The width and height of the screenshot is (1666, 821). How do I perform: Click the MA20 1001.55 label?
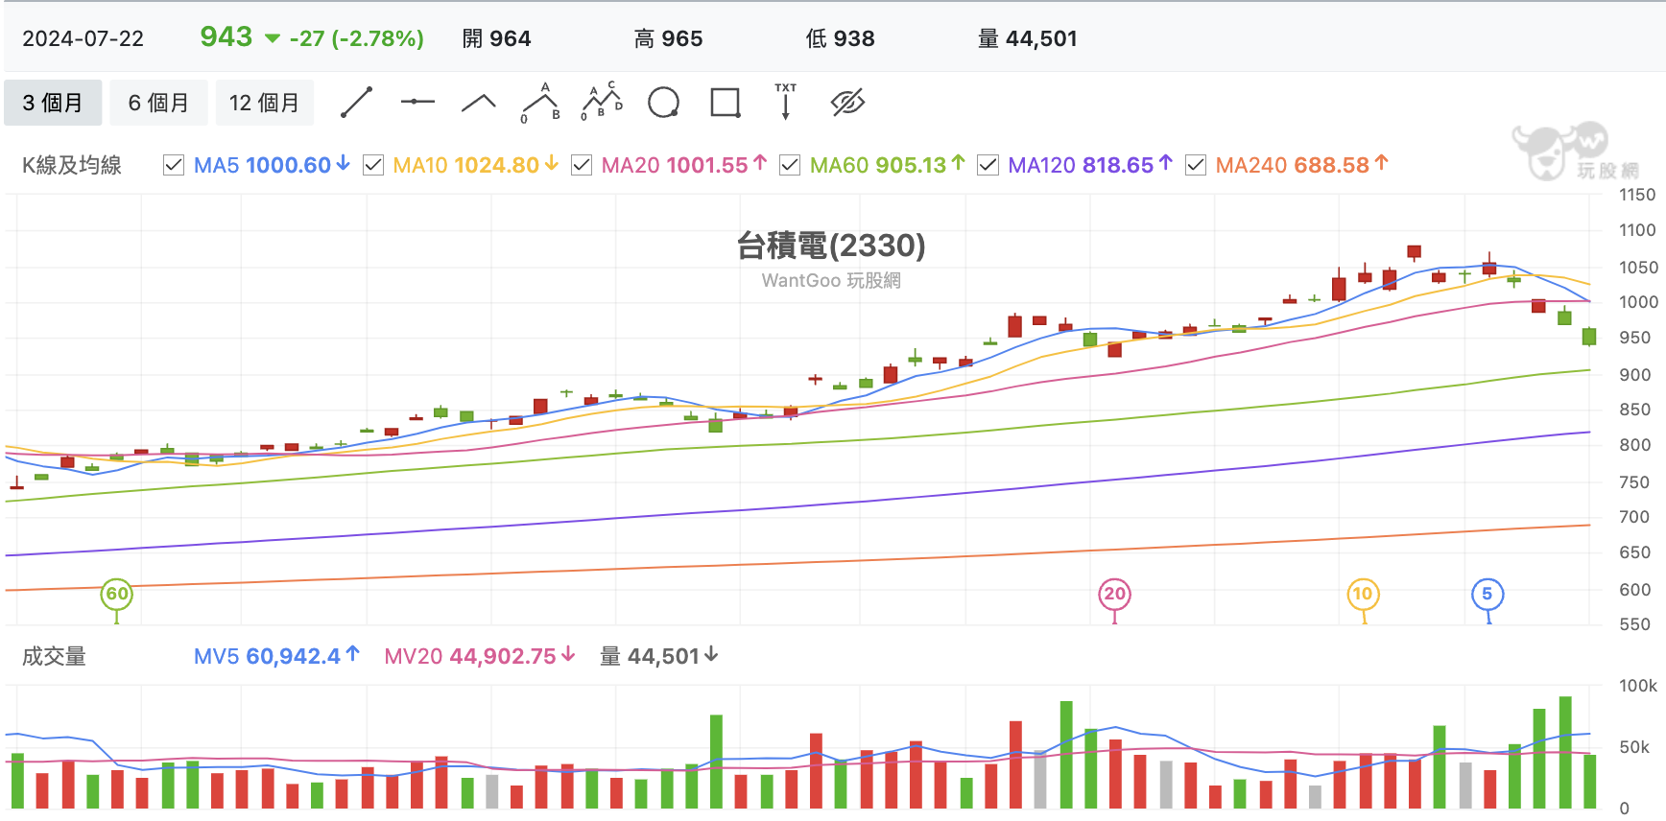pyautogui.click(x=684, y=165)
